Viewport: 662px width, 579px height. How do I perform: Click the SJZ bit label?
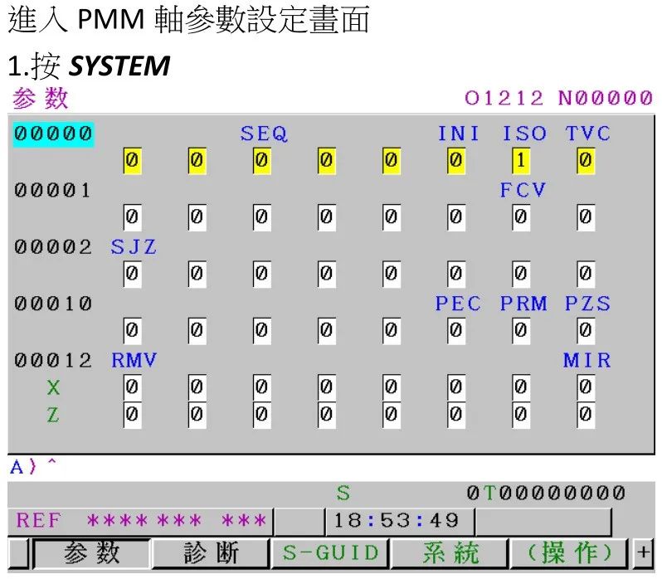pos(134,247)
